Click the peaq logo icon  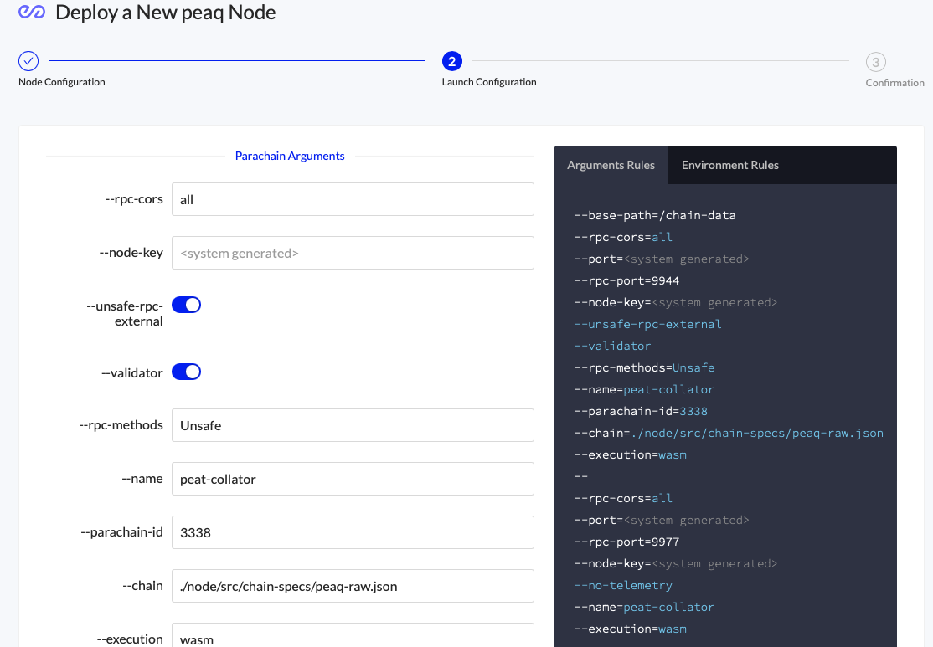[32, 13]
